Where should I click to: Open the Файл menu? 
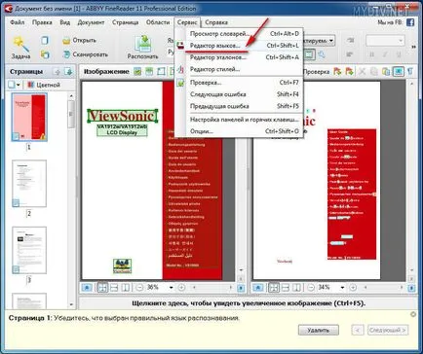(17, 22)
